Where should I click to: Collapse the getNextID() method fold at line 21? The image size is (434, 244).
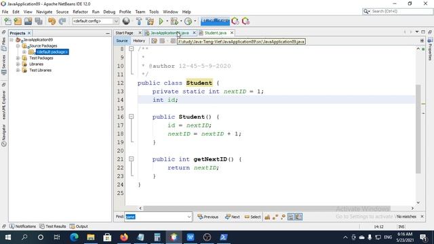[131, 159]
